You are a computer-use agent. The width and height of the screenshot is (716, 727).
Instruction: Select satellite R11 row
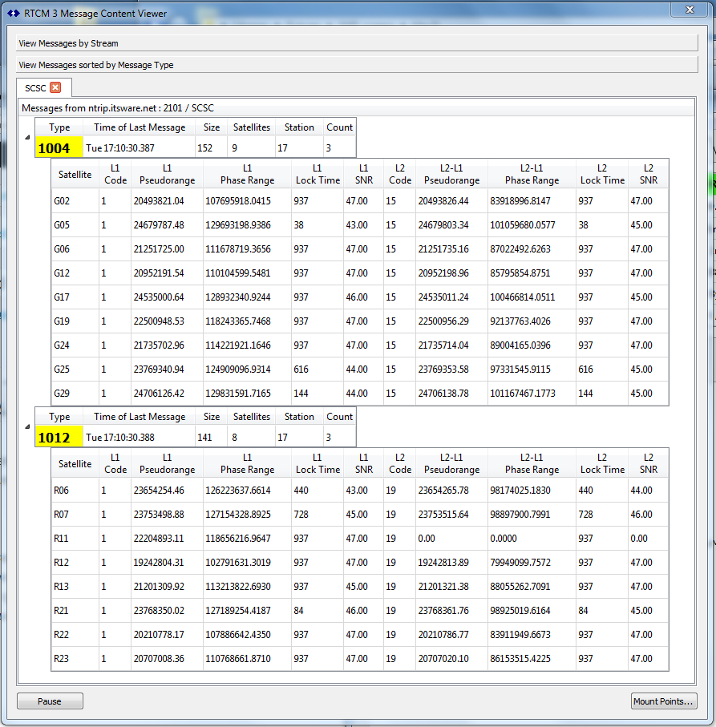click(x=62, y=538)
